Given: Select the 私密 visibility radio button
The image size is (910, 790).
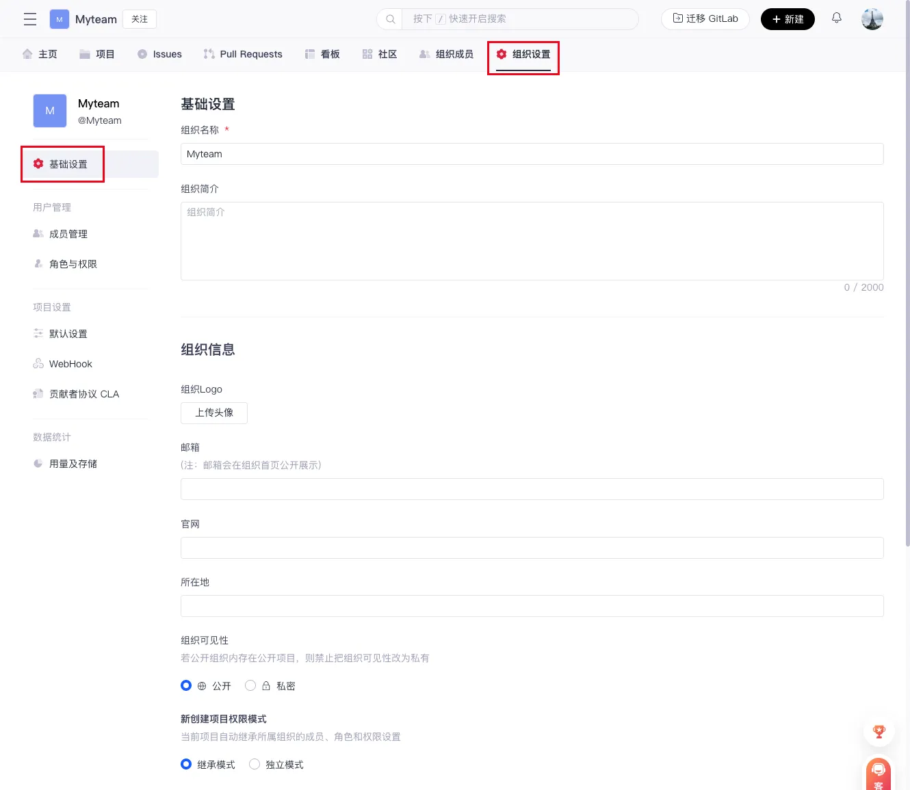Looking at the screenshot, I should [x=250, y=685].
